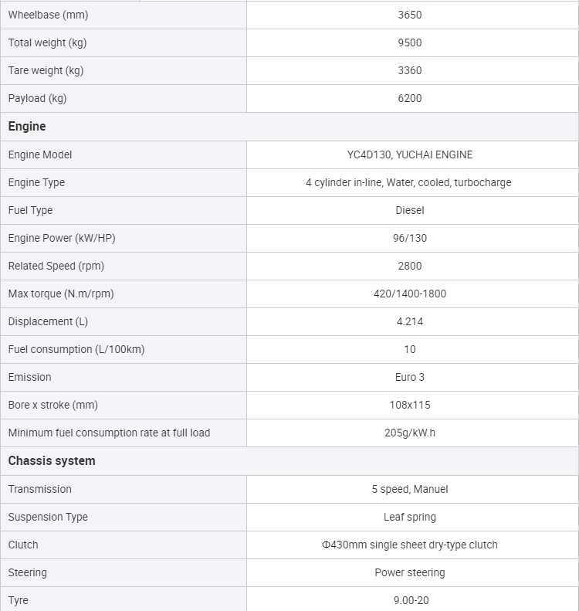
Task: Click the Total weight value 9500
Action: pos(410,42)
